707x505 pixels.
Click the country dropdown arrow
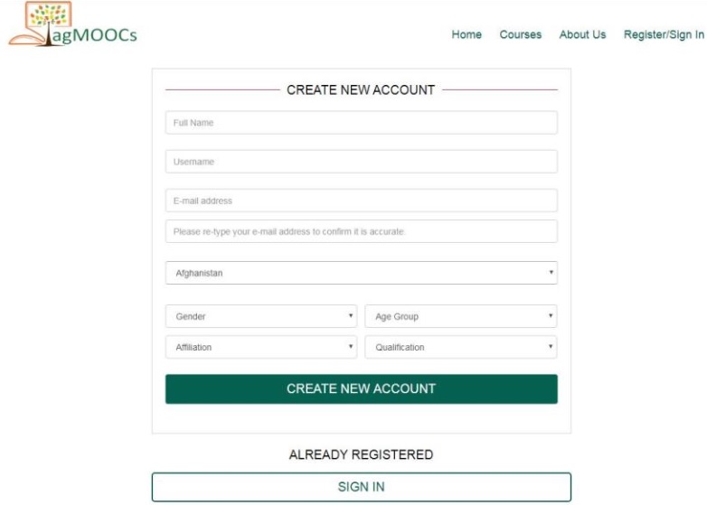click(x=551, y=273)
